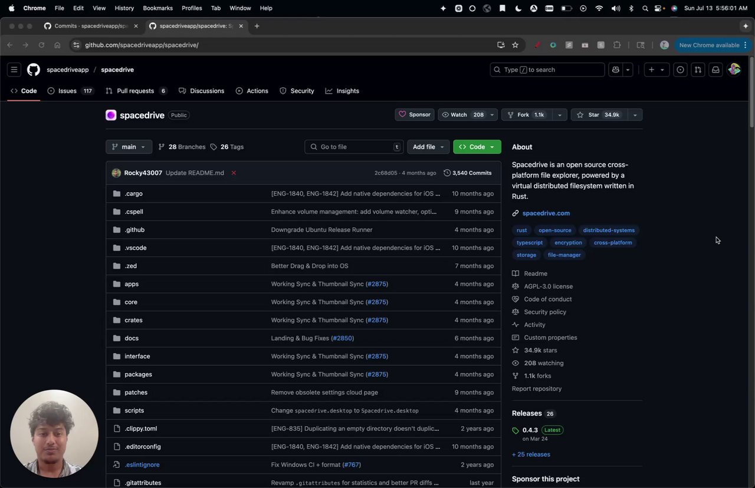Click the Chrome address bar URL
Screen dimensions: 755x488
point(142,45)
